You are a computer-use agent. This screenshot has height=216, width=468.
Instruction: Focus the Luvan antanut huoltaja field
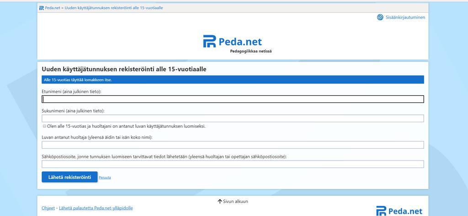pos(233,145)
